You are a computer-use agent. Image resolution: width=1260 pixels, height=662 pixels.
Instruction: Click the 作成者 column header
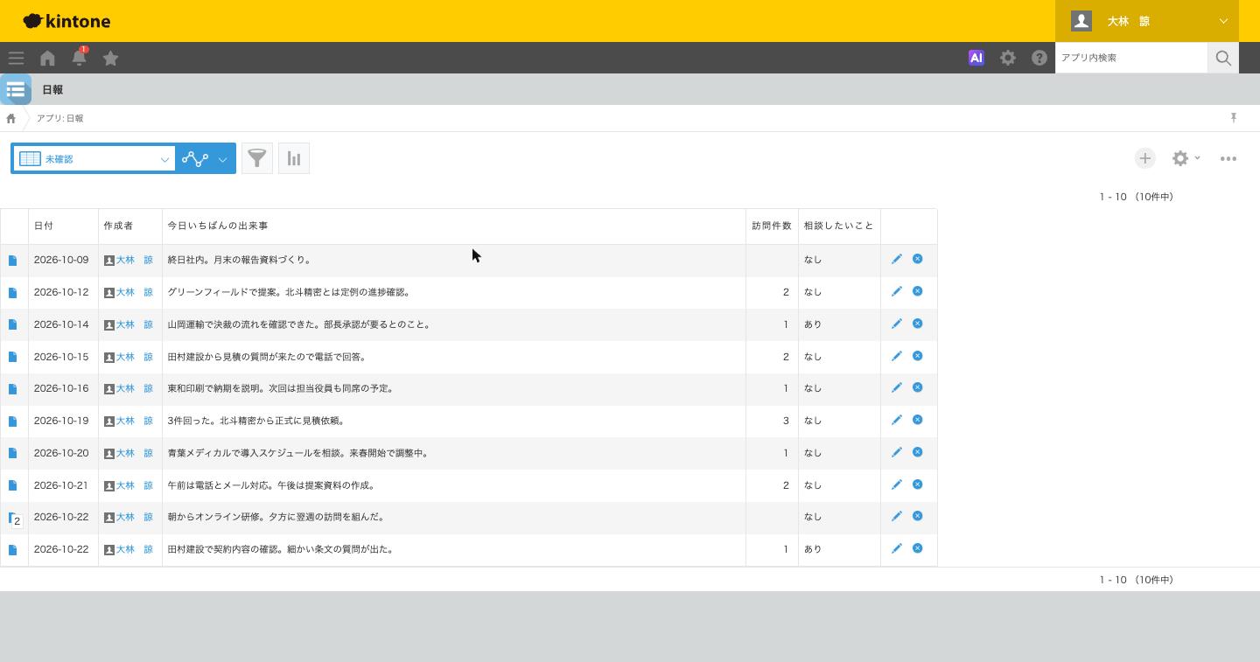pyautogui.click(x=130, y=226)
